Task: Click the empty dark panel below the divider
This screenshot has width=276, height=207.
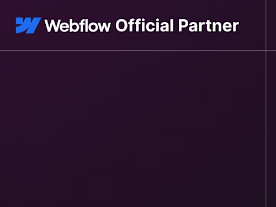Action: (132, 129)
